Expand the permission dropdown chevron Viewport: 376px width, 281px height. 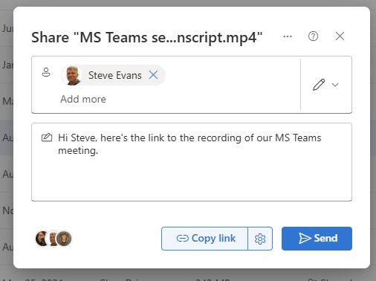tap(335, 85)
